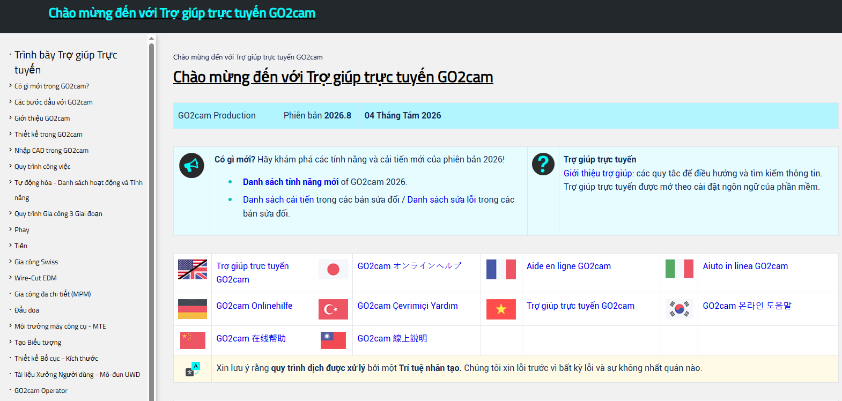Expand the 'Các bước đầu với GO2cam' chevron
Image resolution: width=842 pixels, height=401 pixels.
(10, 101)
